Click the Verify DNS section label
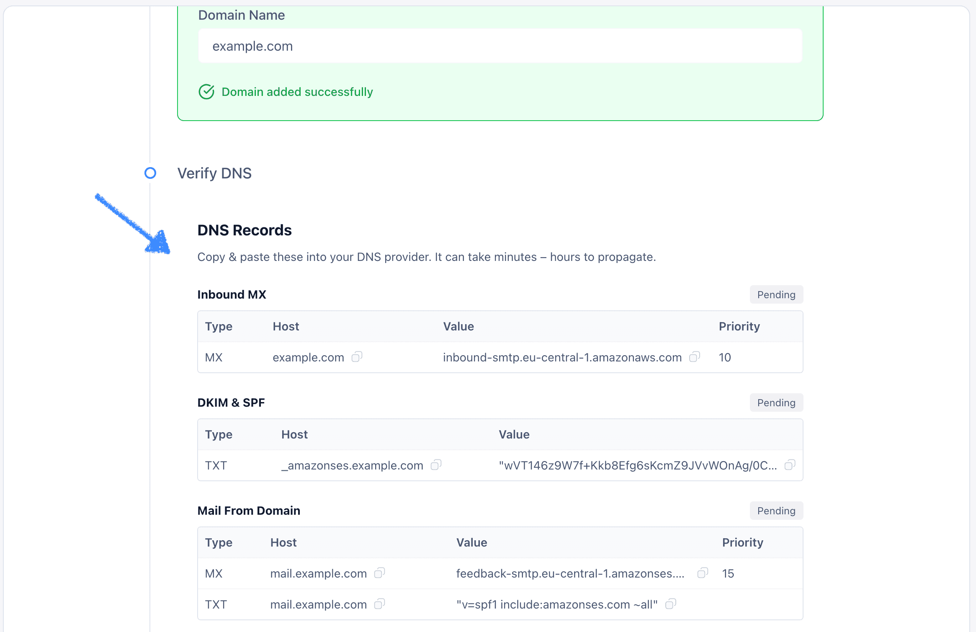The width and height of the screenshot is (976, 632). (x=214, y=173)
